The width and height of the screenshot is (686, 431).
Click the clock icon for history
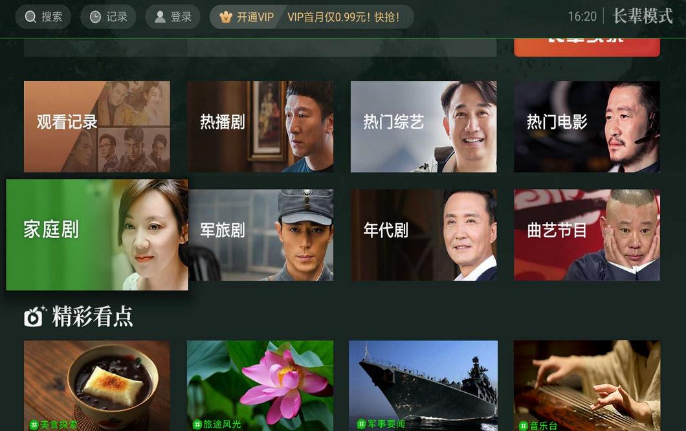tap(95, 17)
